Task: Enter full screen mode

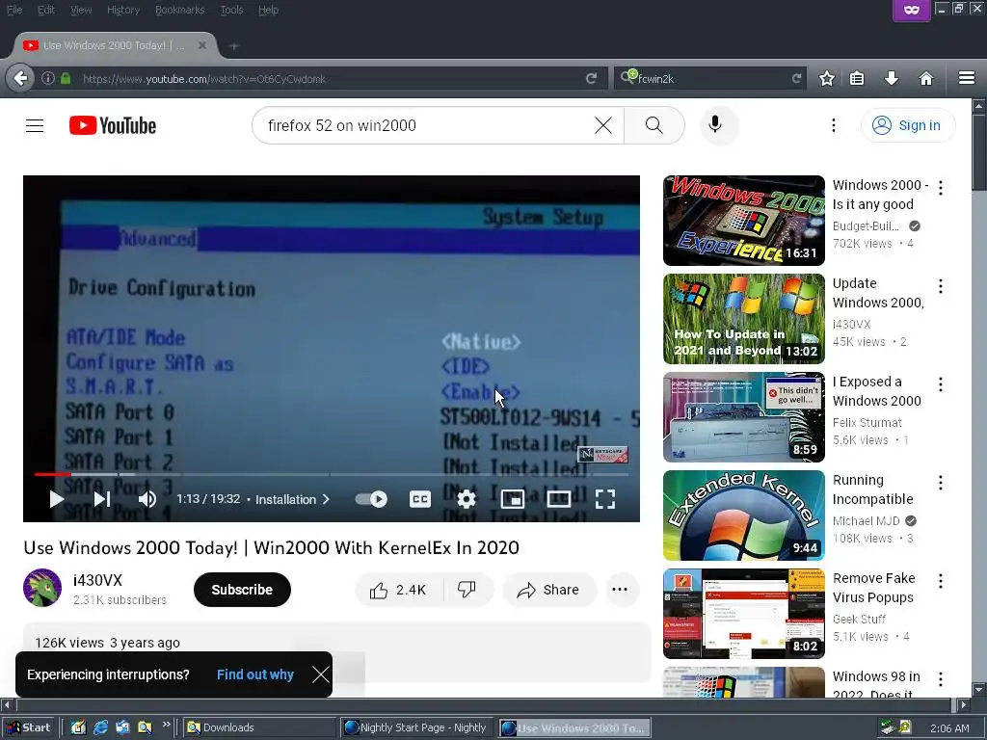Action: pos(605,499)
